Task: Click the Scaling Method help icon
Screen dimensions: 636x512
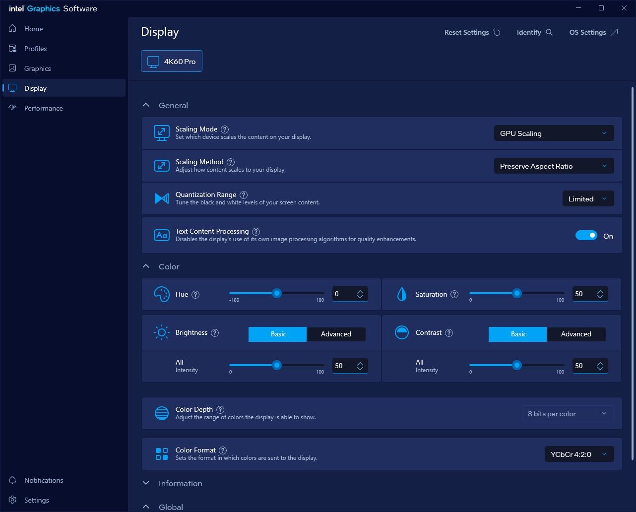Action: click(231, 162)
